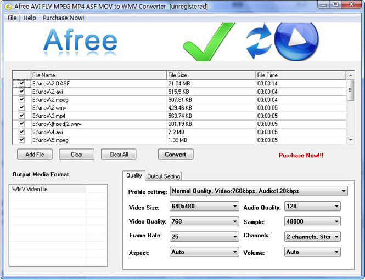Open the Video Size dropdown
365x280 pixels.
204,207
